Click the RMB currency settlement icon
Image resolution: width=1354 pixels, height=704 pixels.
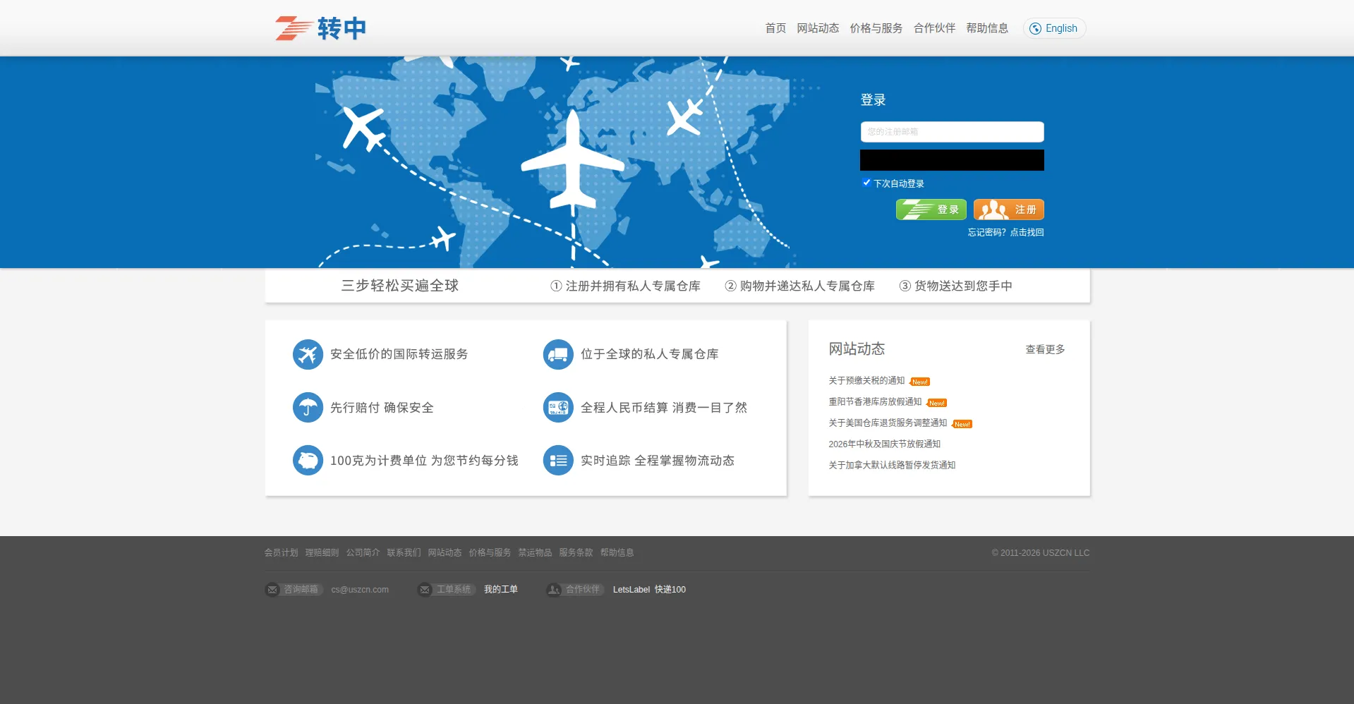click(x=558, y=408)
